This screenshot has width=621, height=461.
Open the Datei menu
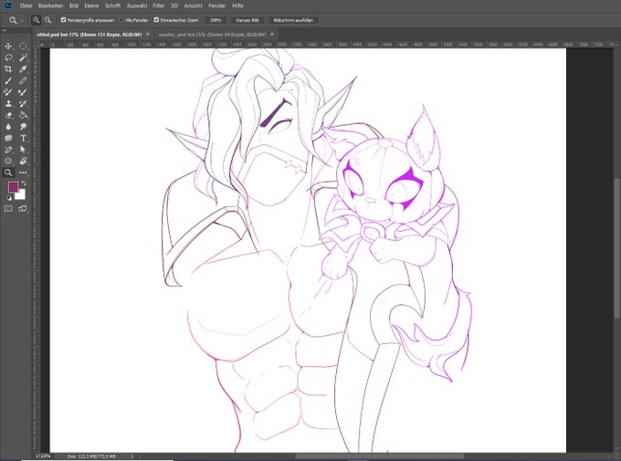26,6
